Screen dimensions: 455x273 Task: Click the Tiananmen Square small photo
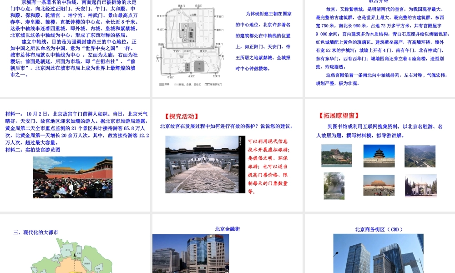(379, 185)
